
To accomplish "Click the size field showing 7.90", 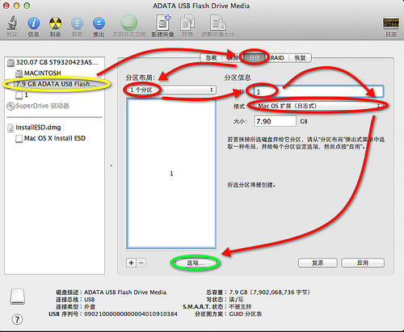I will point(275,121).
